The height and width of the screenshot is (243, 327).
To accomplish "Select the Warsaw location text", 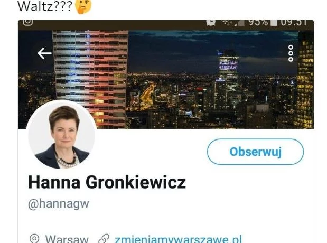I will pos(67,239).
